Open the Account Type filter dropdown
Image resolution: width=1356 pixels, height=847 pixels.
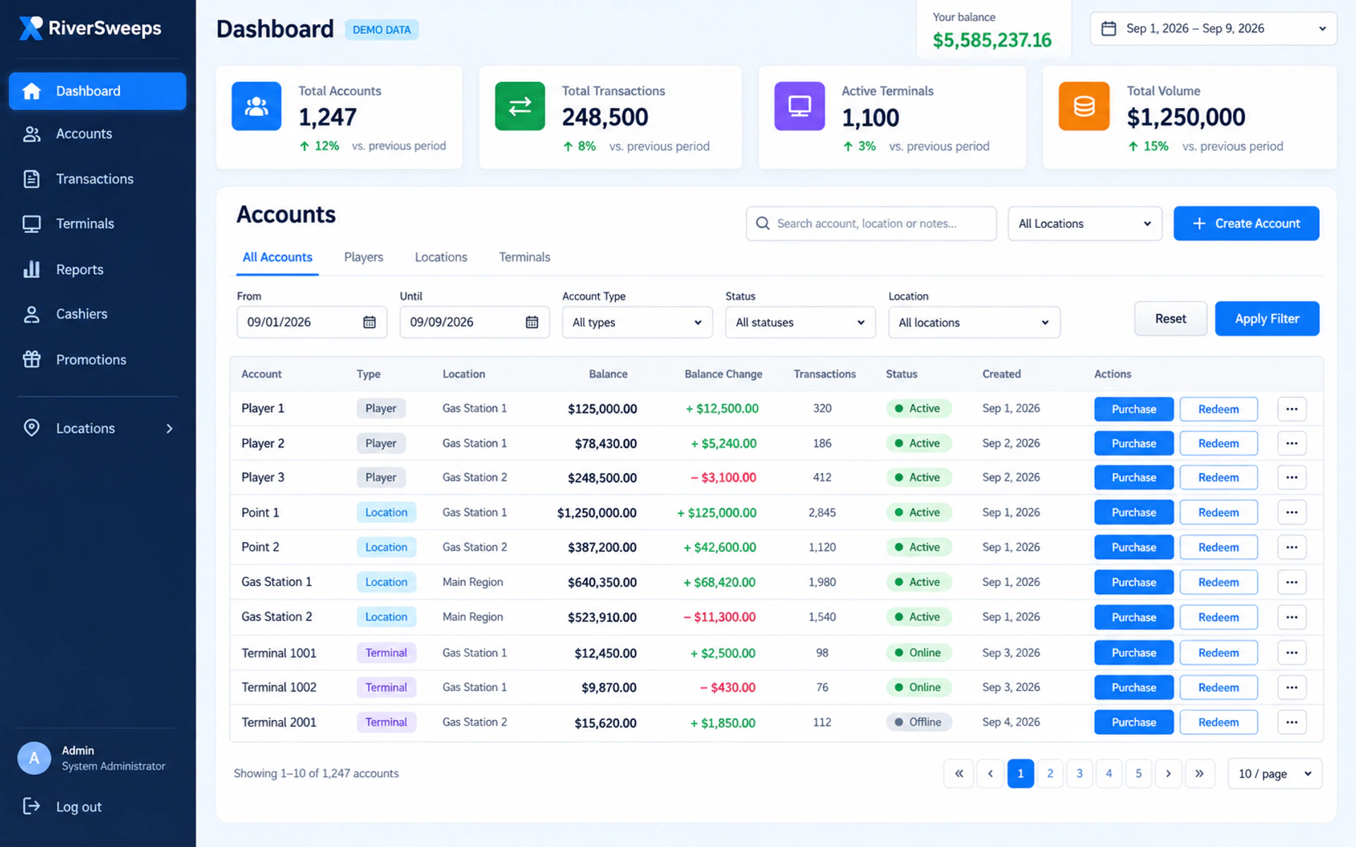(637, 323)
